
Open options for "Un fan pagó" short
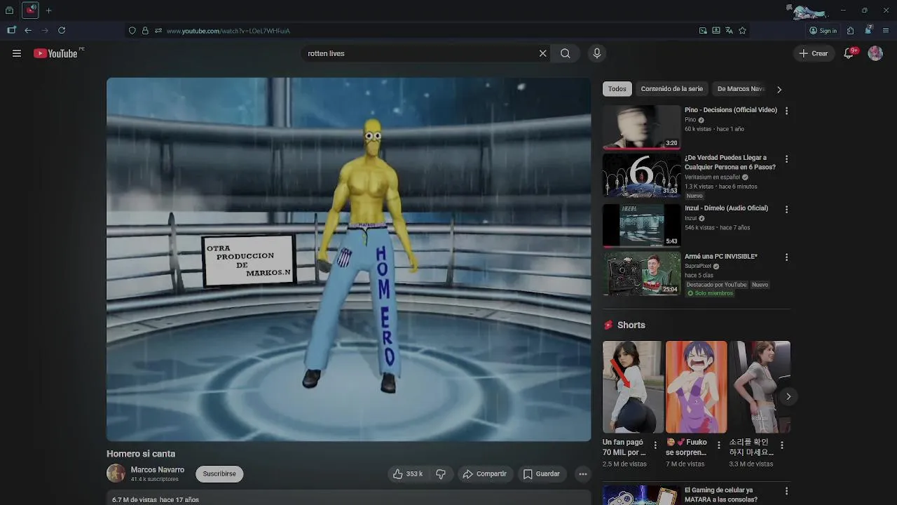(655, 445)
